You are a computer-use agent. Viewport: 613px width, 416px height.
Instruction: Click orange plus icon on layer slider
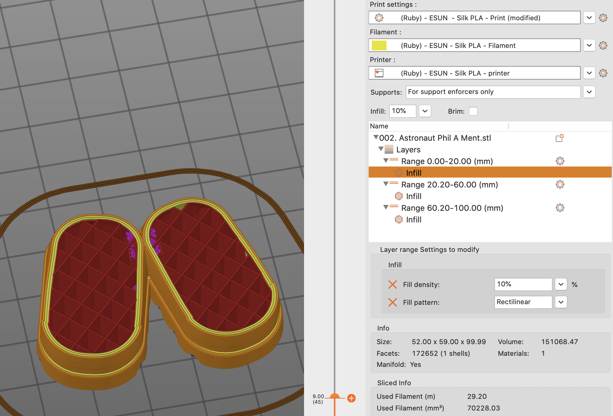point(351,398)
